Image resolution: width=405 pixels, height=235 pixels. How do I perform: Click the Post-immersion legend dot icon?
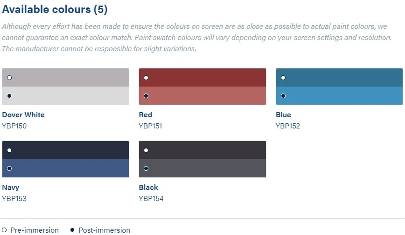72,230
